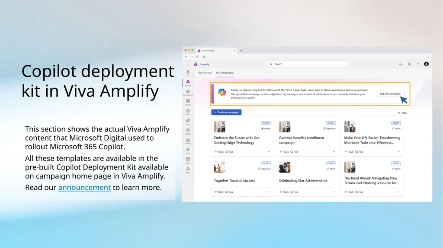Open Together Towards Success campaign thumbnail
This screenshot has width=443, height=248.
point(219,167)
